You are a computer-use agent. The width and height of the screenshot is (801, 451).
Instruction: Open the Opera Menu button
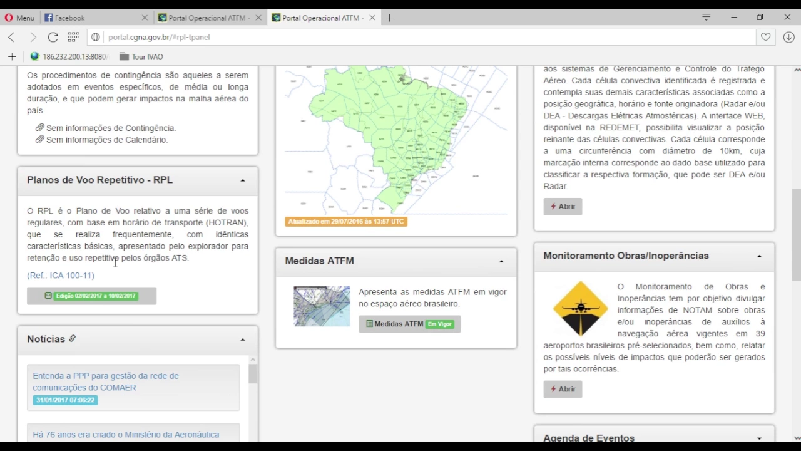tap(19, 18)
